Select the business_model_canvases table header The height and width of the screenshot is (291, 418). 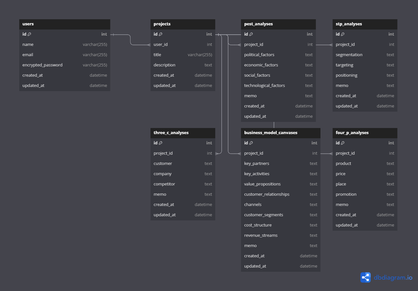click(281, 133)
